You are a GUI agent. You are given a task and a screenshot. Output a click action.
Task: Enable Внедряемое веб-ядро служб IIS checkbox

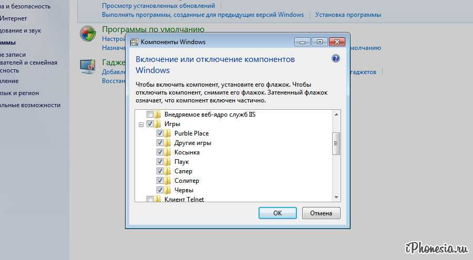(x=150, y=115)
